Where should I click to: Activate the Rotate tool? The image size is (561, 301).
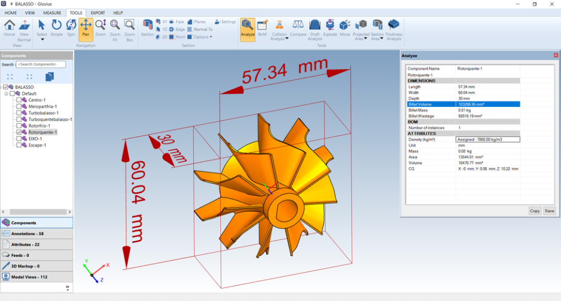[x=56, y=28]
